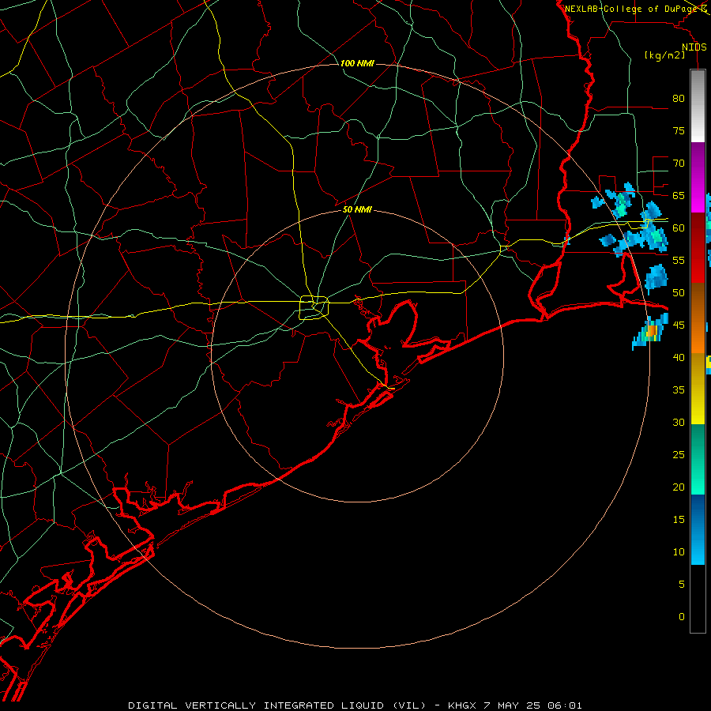Screen dimensions: 711x711
Task: Click the 30 value on the scale
Action: (679, 422)
